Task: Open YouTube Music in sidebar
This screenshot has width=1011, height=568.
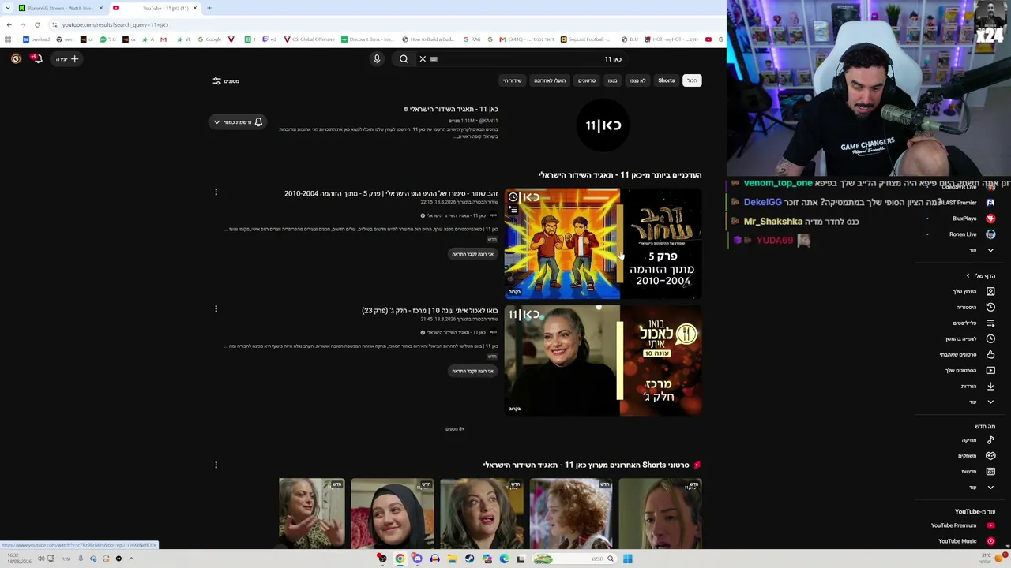Action: (966, 541)
